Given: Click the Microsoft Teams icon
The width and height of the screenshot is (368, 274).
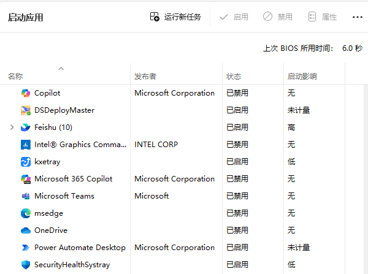Looking at the screenshot, I should [x=26, y=196].
